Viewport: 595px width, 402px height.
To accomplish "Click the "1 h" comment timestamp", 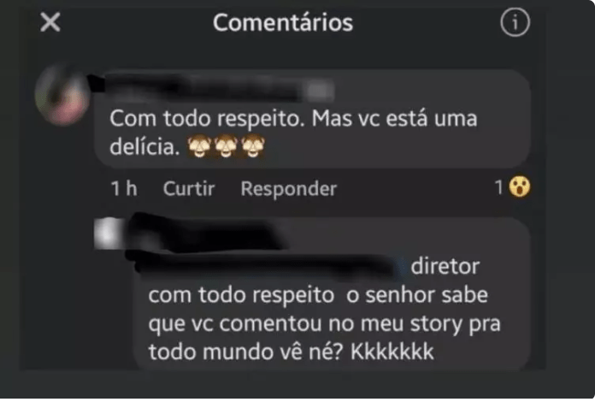I will (124, 189).
